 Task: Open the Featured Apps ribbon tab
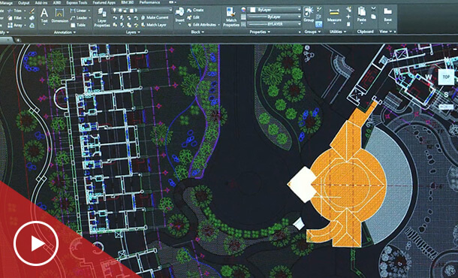tap(104, 3)
